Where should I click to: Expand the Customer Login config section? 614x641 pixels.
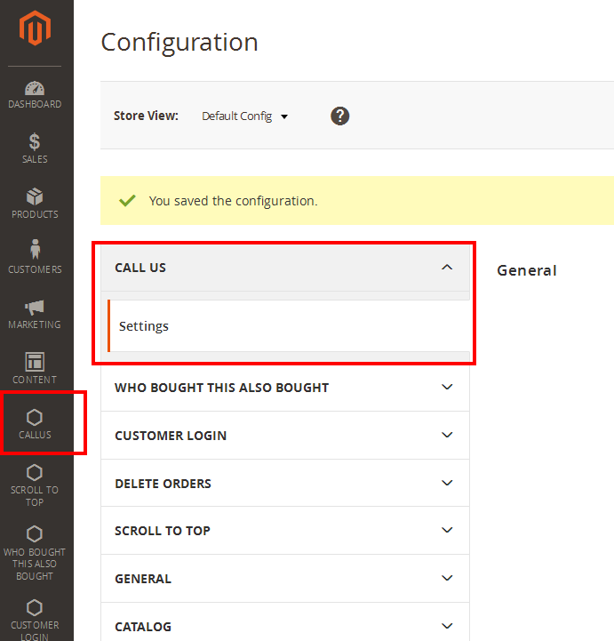[x=447, y=436]
